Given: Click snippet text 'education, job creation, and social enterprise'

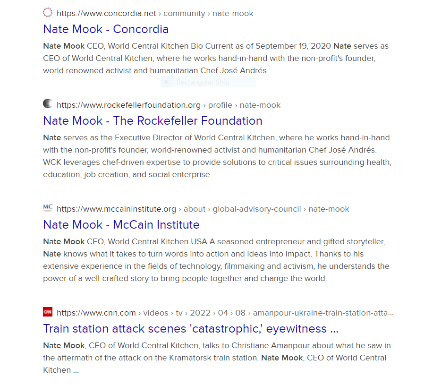Looking at the screenshot, I should (x=127, y=174).
